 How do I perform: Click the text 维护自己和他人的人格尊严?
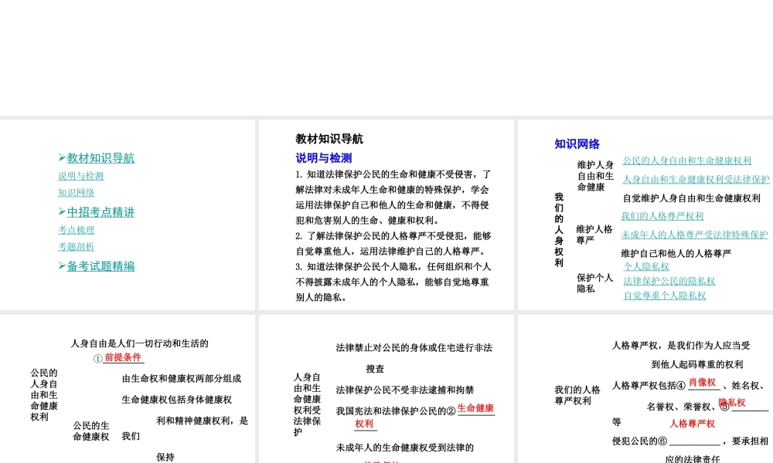(676, 253)
